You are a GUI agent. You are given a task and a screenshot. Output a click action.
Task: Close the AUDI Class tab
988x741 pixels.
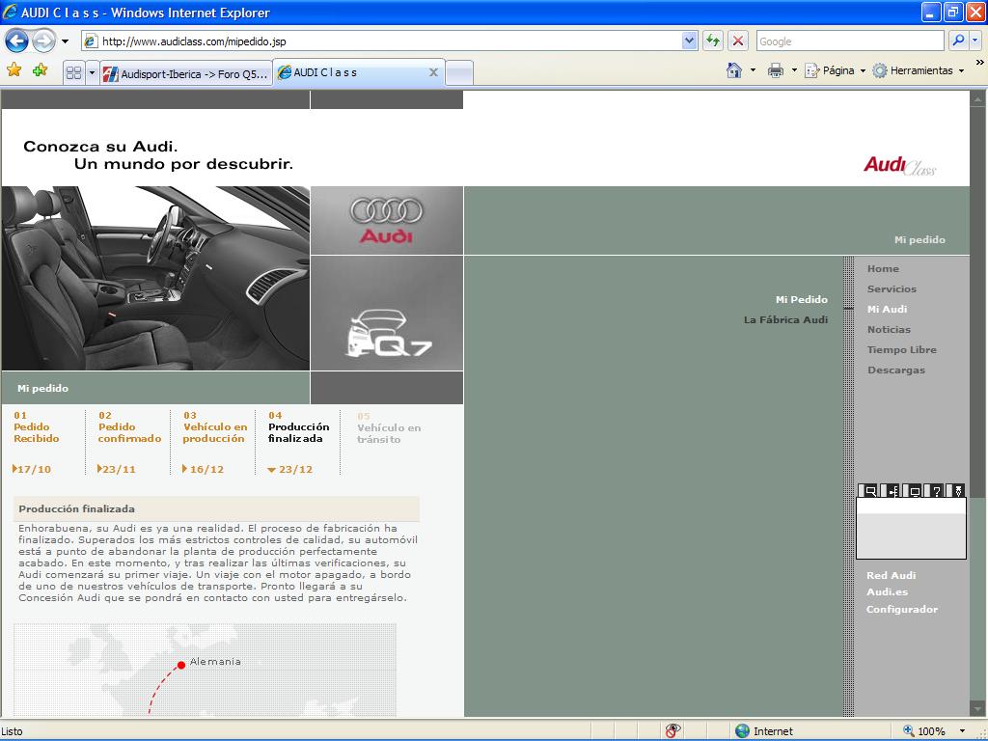pos(433,72)
